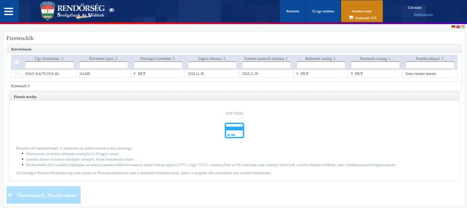The height and width of the screenshot is (208, 467).
Task: Sort by Pénzügyi követelés column arrows
Action: point(173,59)
